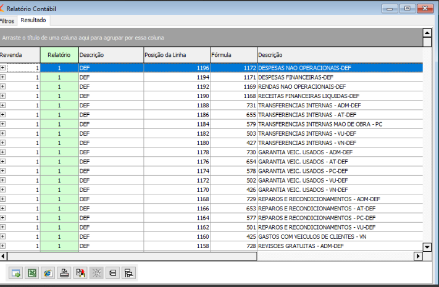Click Posição da Linha value 1170
The width and height of the screenshot is (439, 287).
[x=177, y=190]
